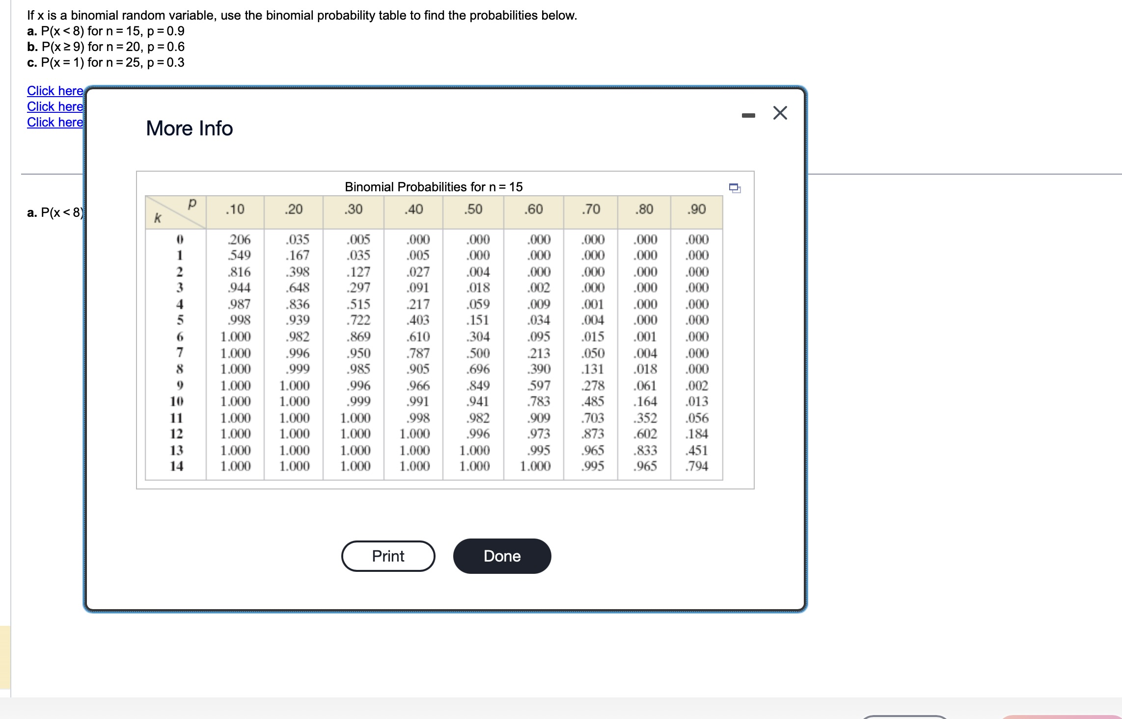
Task: Click table value .950
Action: tap(358, 353)
